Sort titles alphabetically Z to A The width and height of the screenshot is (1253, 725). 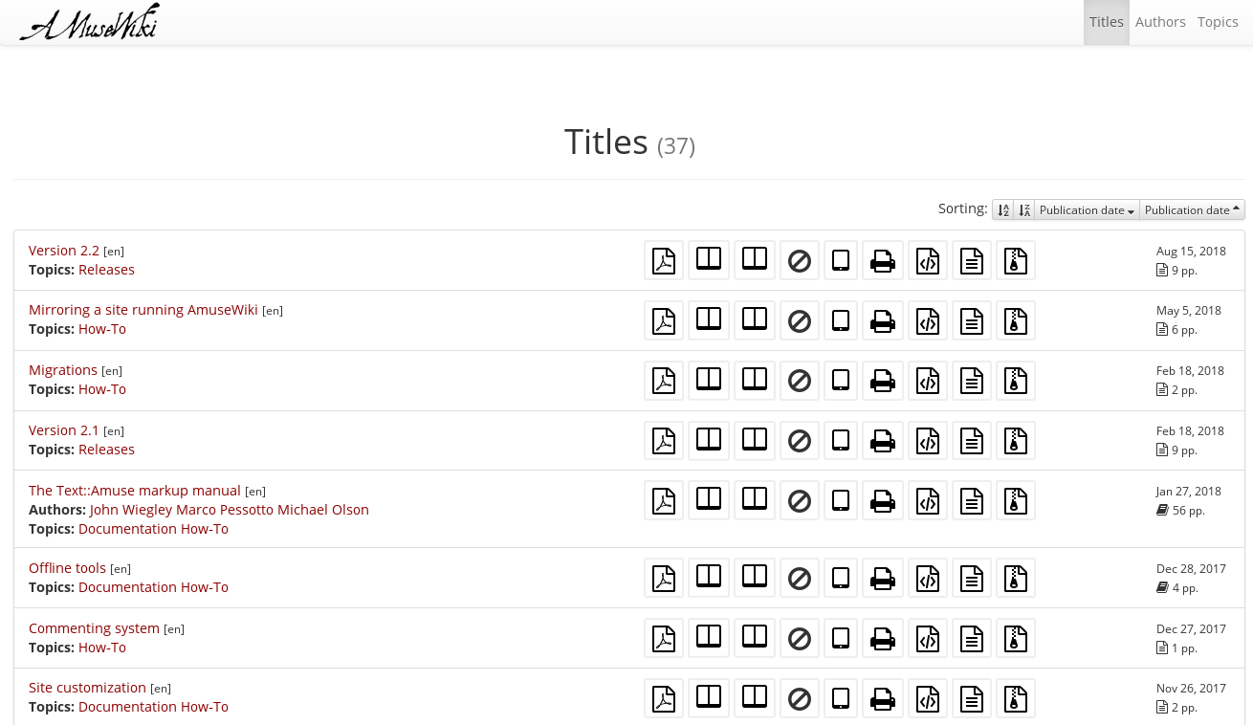point(1024,209)
